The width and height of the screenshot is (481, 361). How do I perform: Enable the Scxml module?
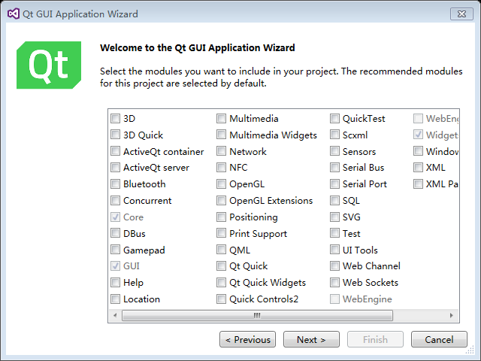334,135
